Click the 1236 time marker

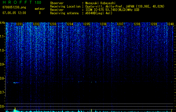(103, 24)
